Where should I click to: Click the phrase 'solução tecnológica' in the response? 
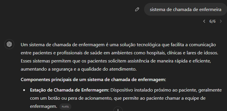[x=140, y=45]
